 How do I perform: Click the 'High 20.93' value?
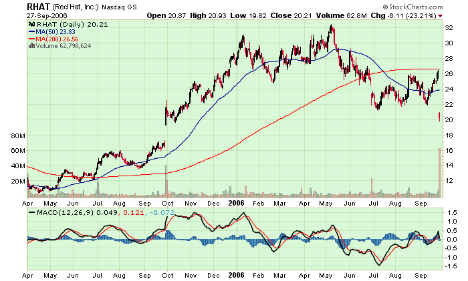click(x=208, y=15)
